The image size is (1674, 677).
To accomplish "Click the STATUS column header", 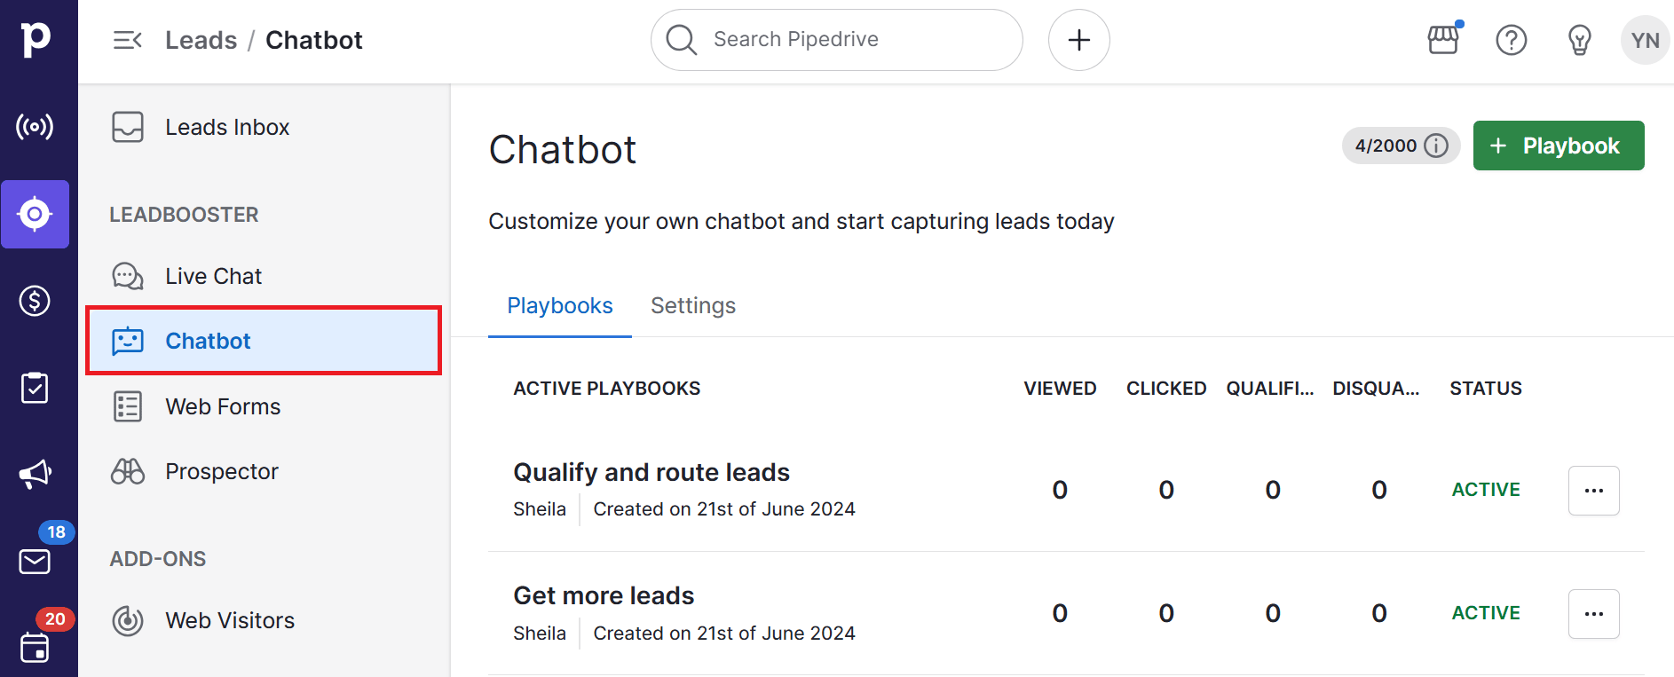I will click(1486, 389).
